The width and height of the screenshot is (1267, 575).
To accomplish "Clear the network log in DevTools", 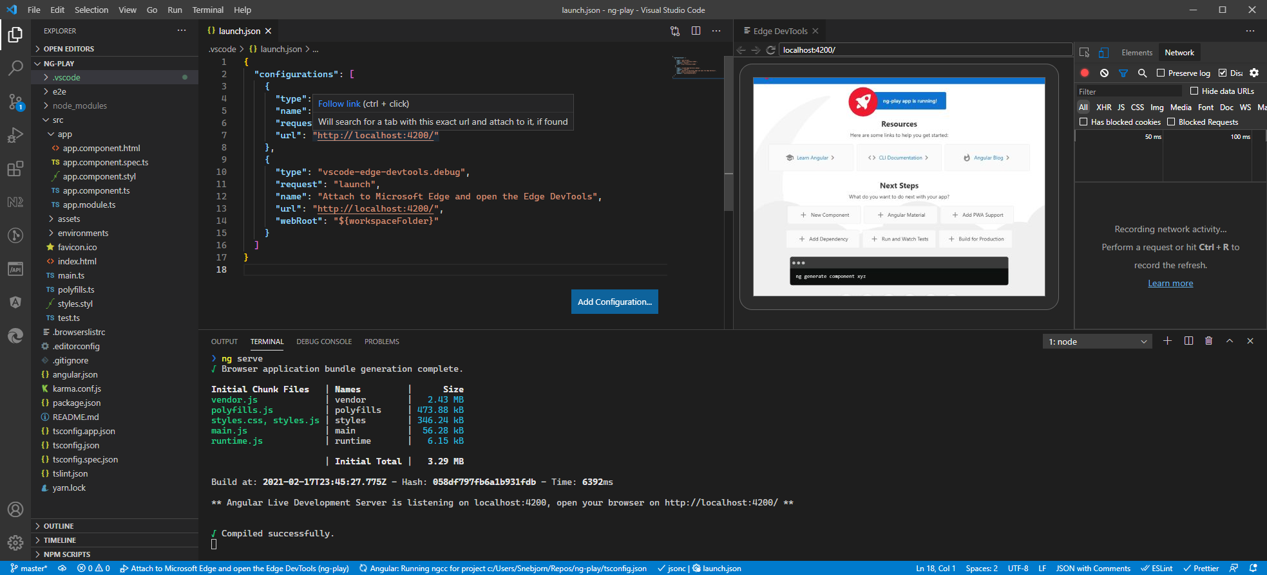I will [1104, 73].
